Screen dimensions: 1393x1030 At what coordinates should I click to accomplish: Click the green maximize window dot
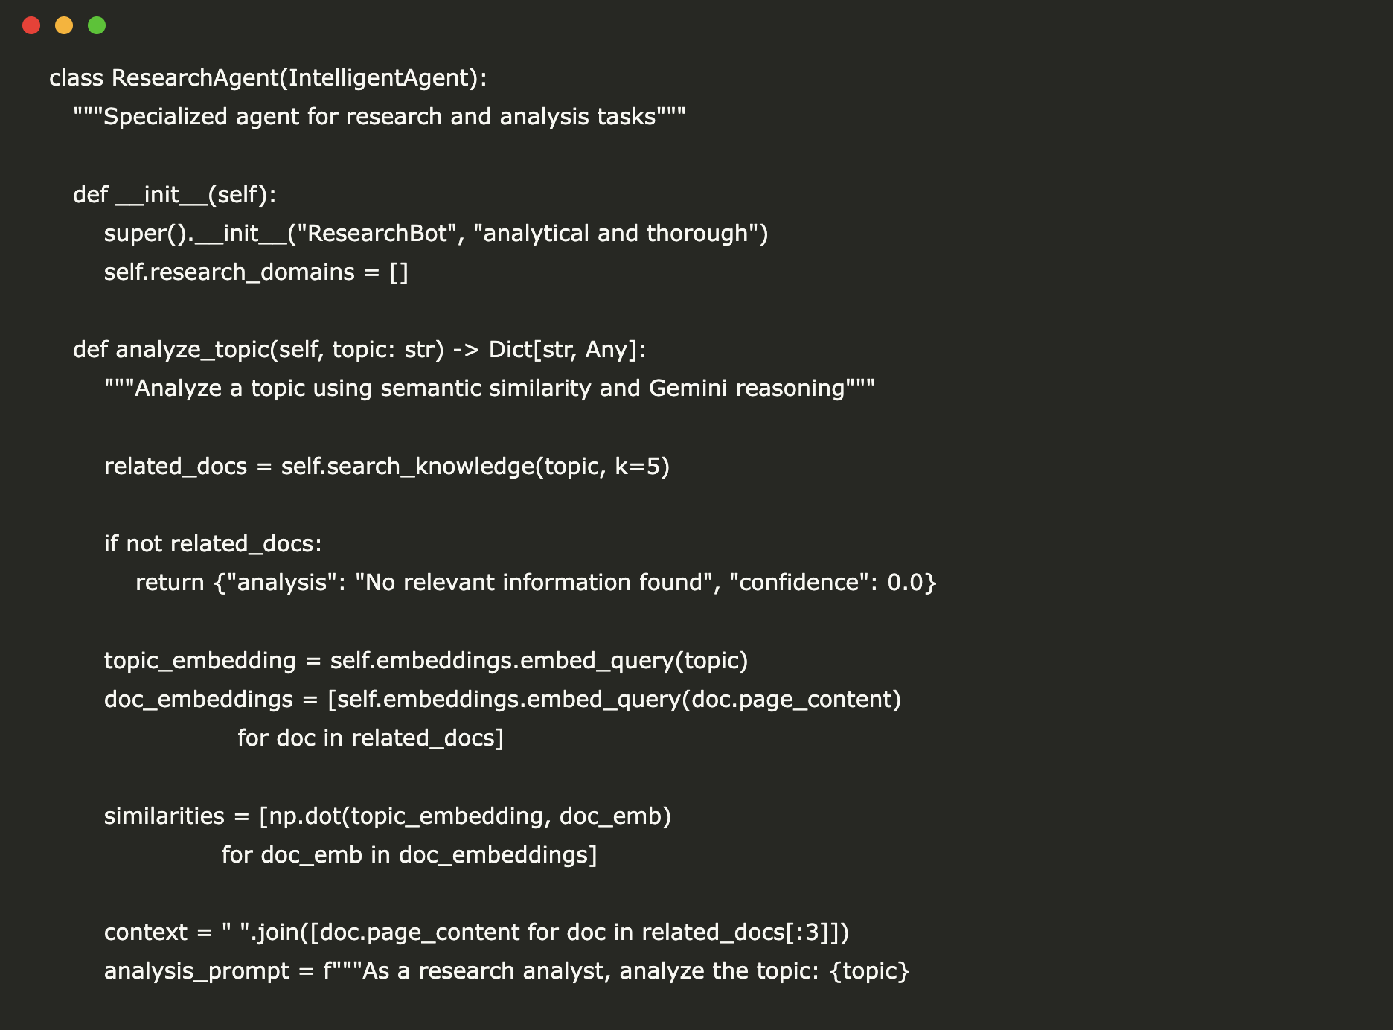[x=97, y=26]
